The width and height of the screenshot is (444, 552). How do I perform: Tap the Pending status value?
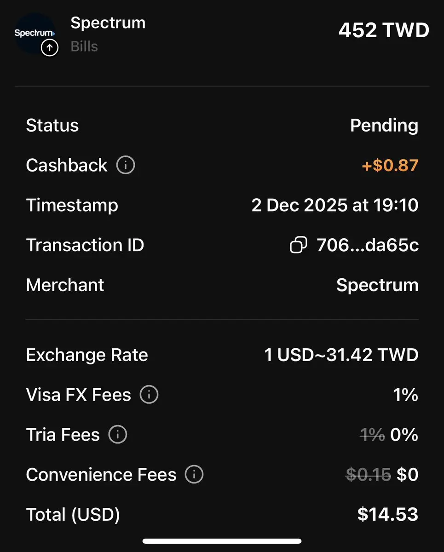384,126
